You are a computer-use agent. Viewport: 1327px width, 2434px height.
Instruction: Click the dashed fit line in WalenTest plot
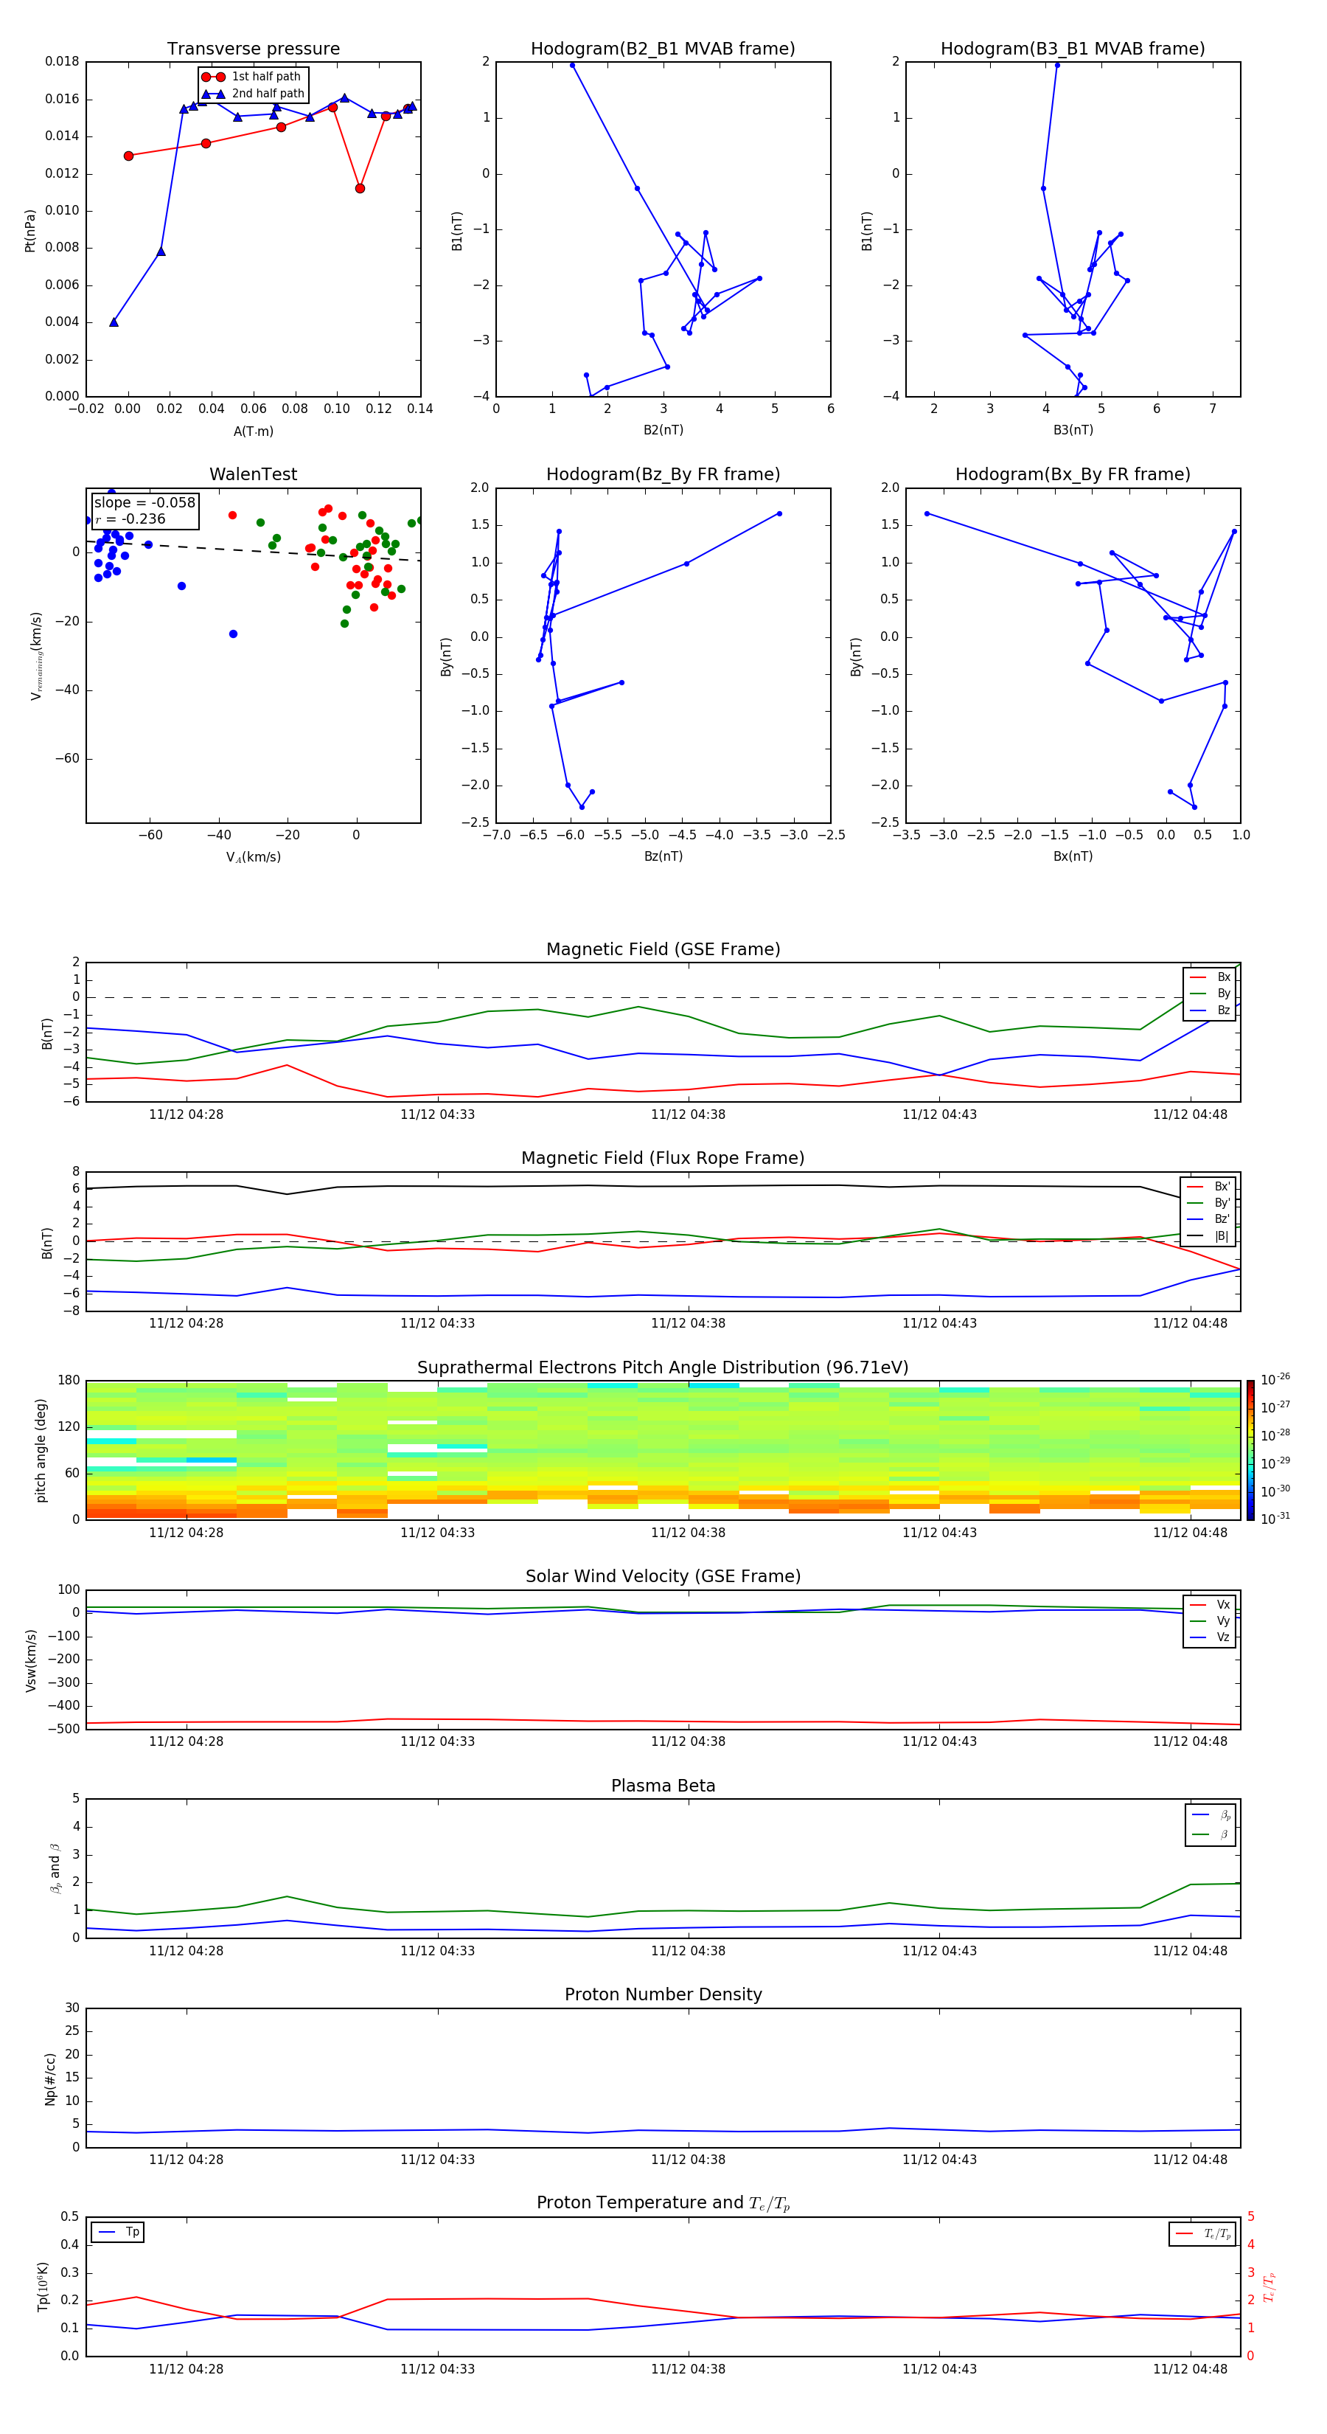click(x=253, y=551)
